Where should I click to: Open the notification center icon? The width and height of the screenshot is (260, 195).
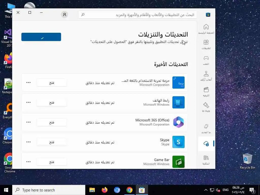tap(252, 190)
